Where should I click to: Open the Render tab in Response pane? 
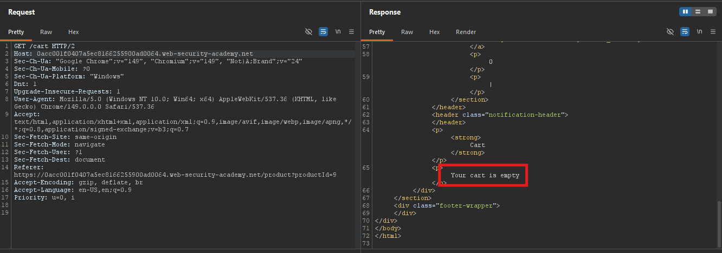(466, 32)
